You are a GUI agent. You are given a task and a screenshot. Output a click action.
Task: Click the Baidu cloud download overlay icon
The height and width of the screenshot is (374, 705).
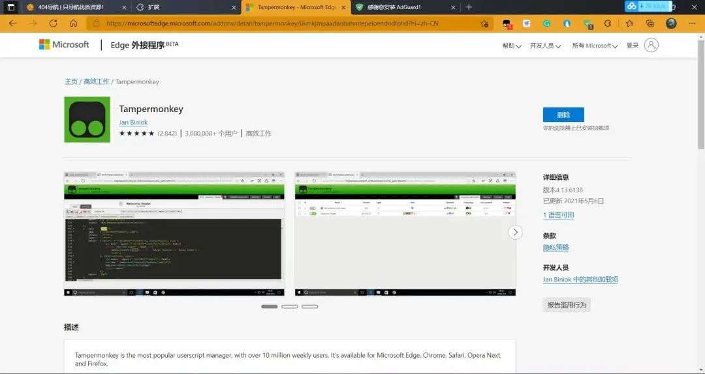click(632, 7)
